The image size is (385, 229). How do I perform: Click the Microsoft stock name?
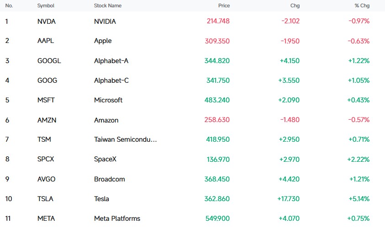click(108, 100)
